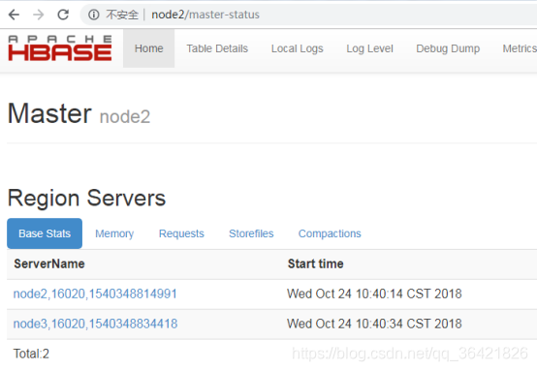Switch to the Requests tab
537x371 pixels.
tap(181, 233)
